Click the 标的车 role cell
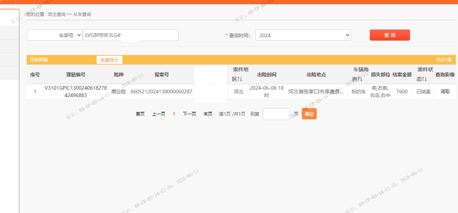 [359, 92]
